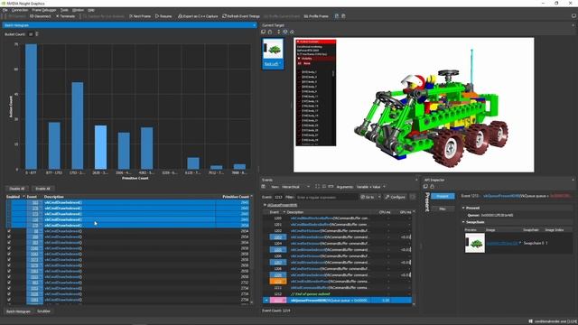Click the leftmost icon in Events panel toolbar

tap(264, 187)
